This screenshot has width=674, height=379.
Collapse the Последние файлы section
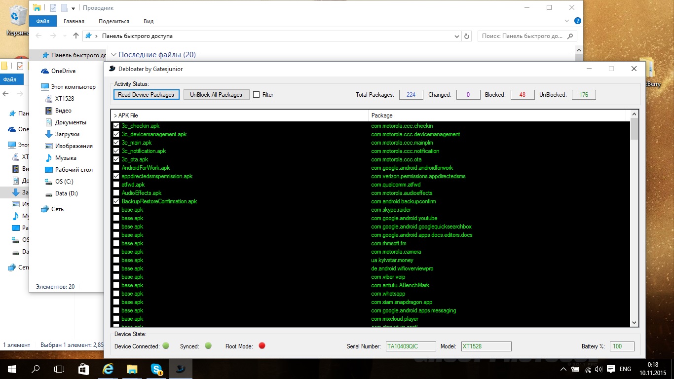tap(113, 55)
